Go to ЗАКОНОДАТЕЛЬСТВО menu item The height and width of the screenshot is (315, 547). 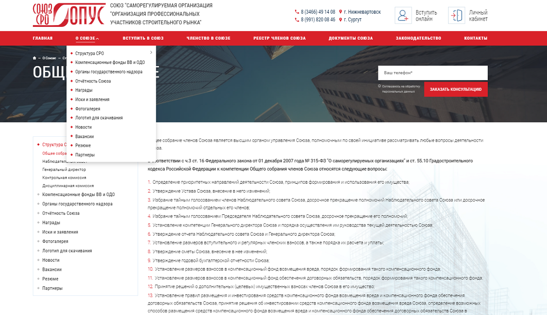[418, 38]
